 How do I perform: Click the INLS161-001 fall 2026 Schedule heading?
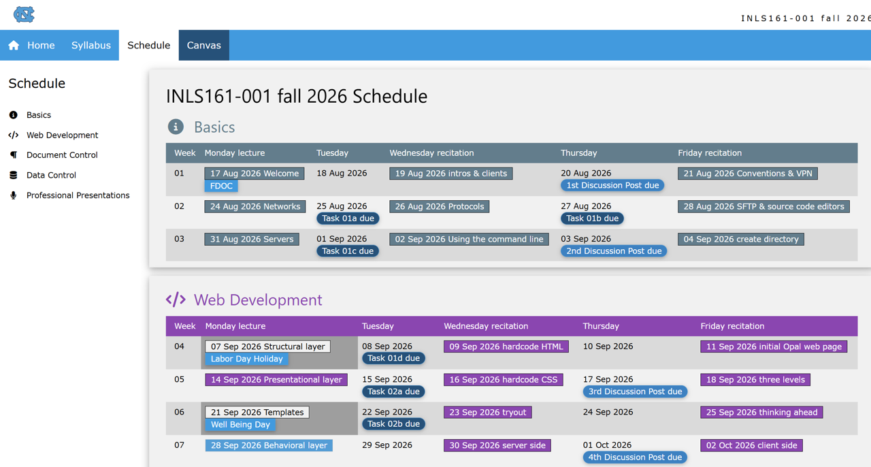coord(297,96)
